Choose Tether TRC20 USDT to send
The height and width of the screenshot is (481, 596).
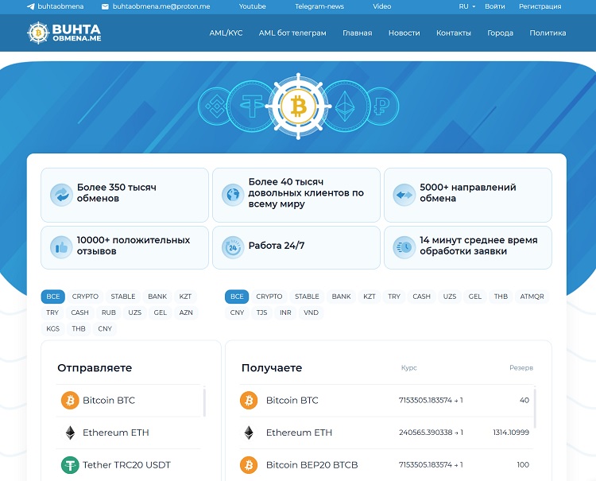(126, 464)
